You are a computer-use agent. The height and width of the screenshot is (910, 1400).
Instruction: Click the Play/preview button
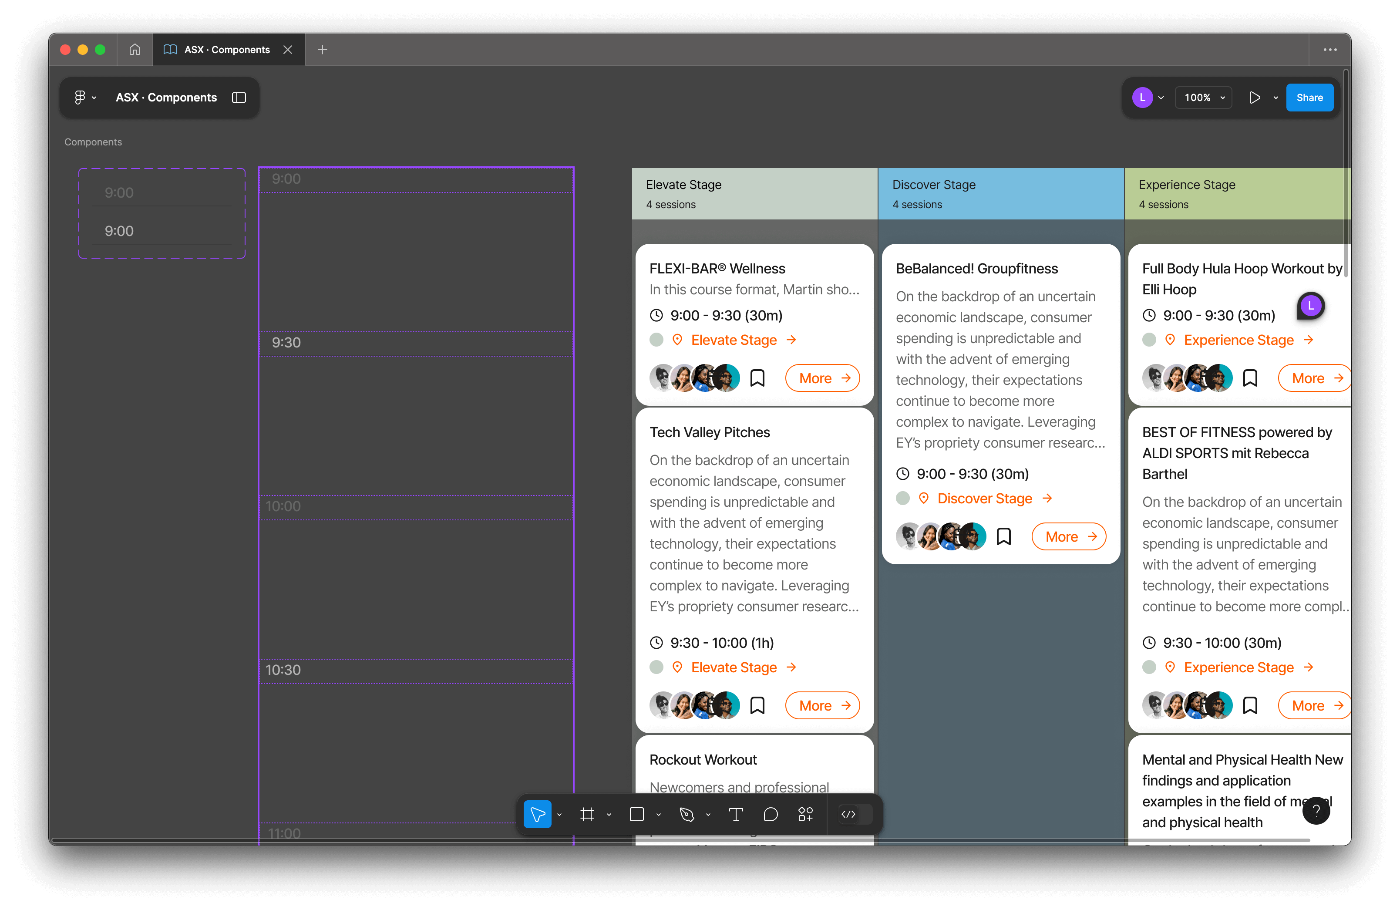[x=1254, y=98]
